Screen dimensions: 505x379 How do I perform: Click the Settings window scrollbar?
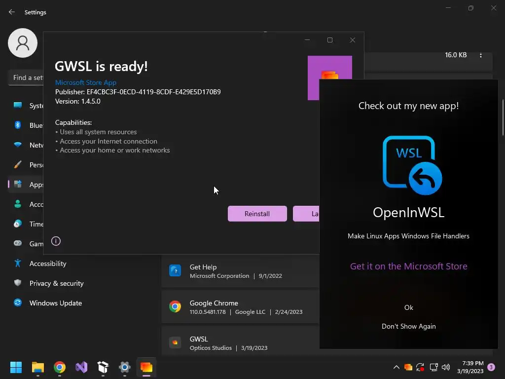point(503,117)
